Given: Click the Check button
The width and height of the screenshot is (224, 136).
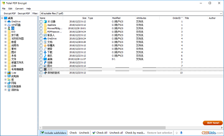Looking at the screenshot, I should (73, 133).
